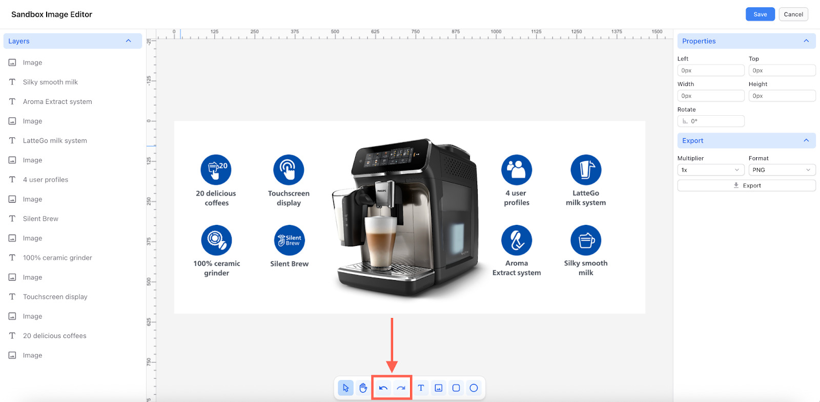Click the Export button
820x402 pixels.
click(746, 185)
